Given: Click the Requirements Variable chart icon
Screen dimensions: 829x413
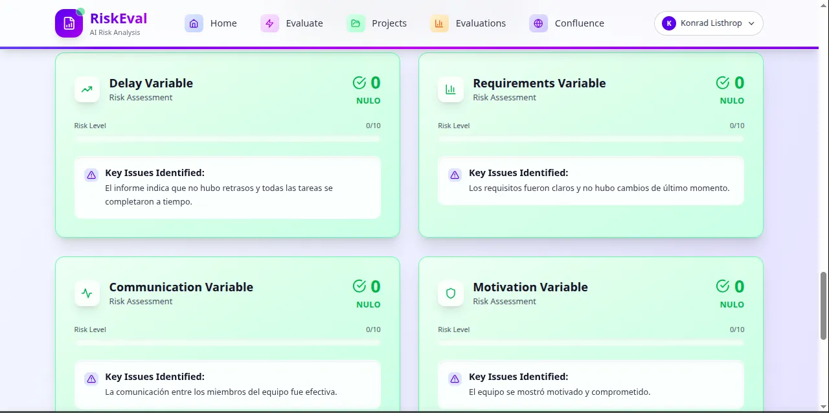Looking at the screenshot, I should (x=450, y=89).
